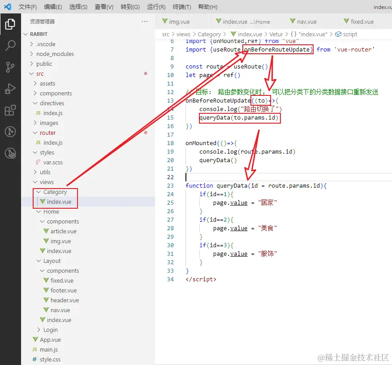
Task: Collapse the directives folder
Action: pyautogui.click(x=35, y=103)
